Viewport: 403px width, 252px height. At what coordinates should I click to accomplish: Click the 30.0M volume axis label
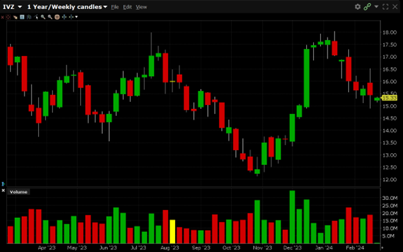point(389,198)
